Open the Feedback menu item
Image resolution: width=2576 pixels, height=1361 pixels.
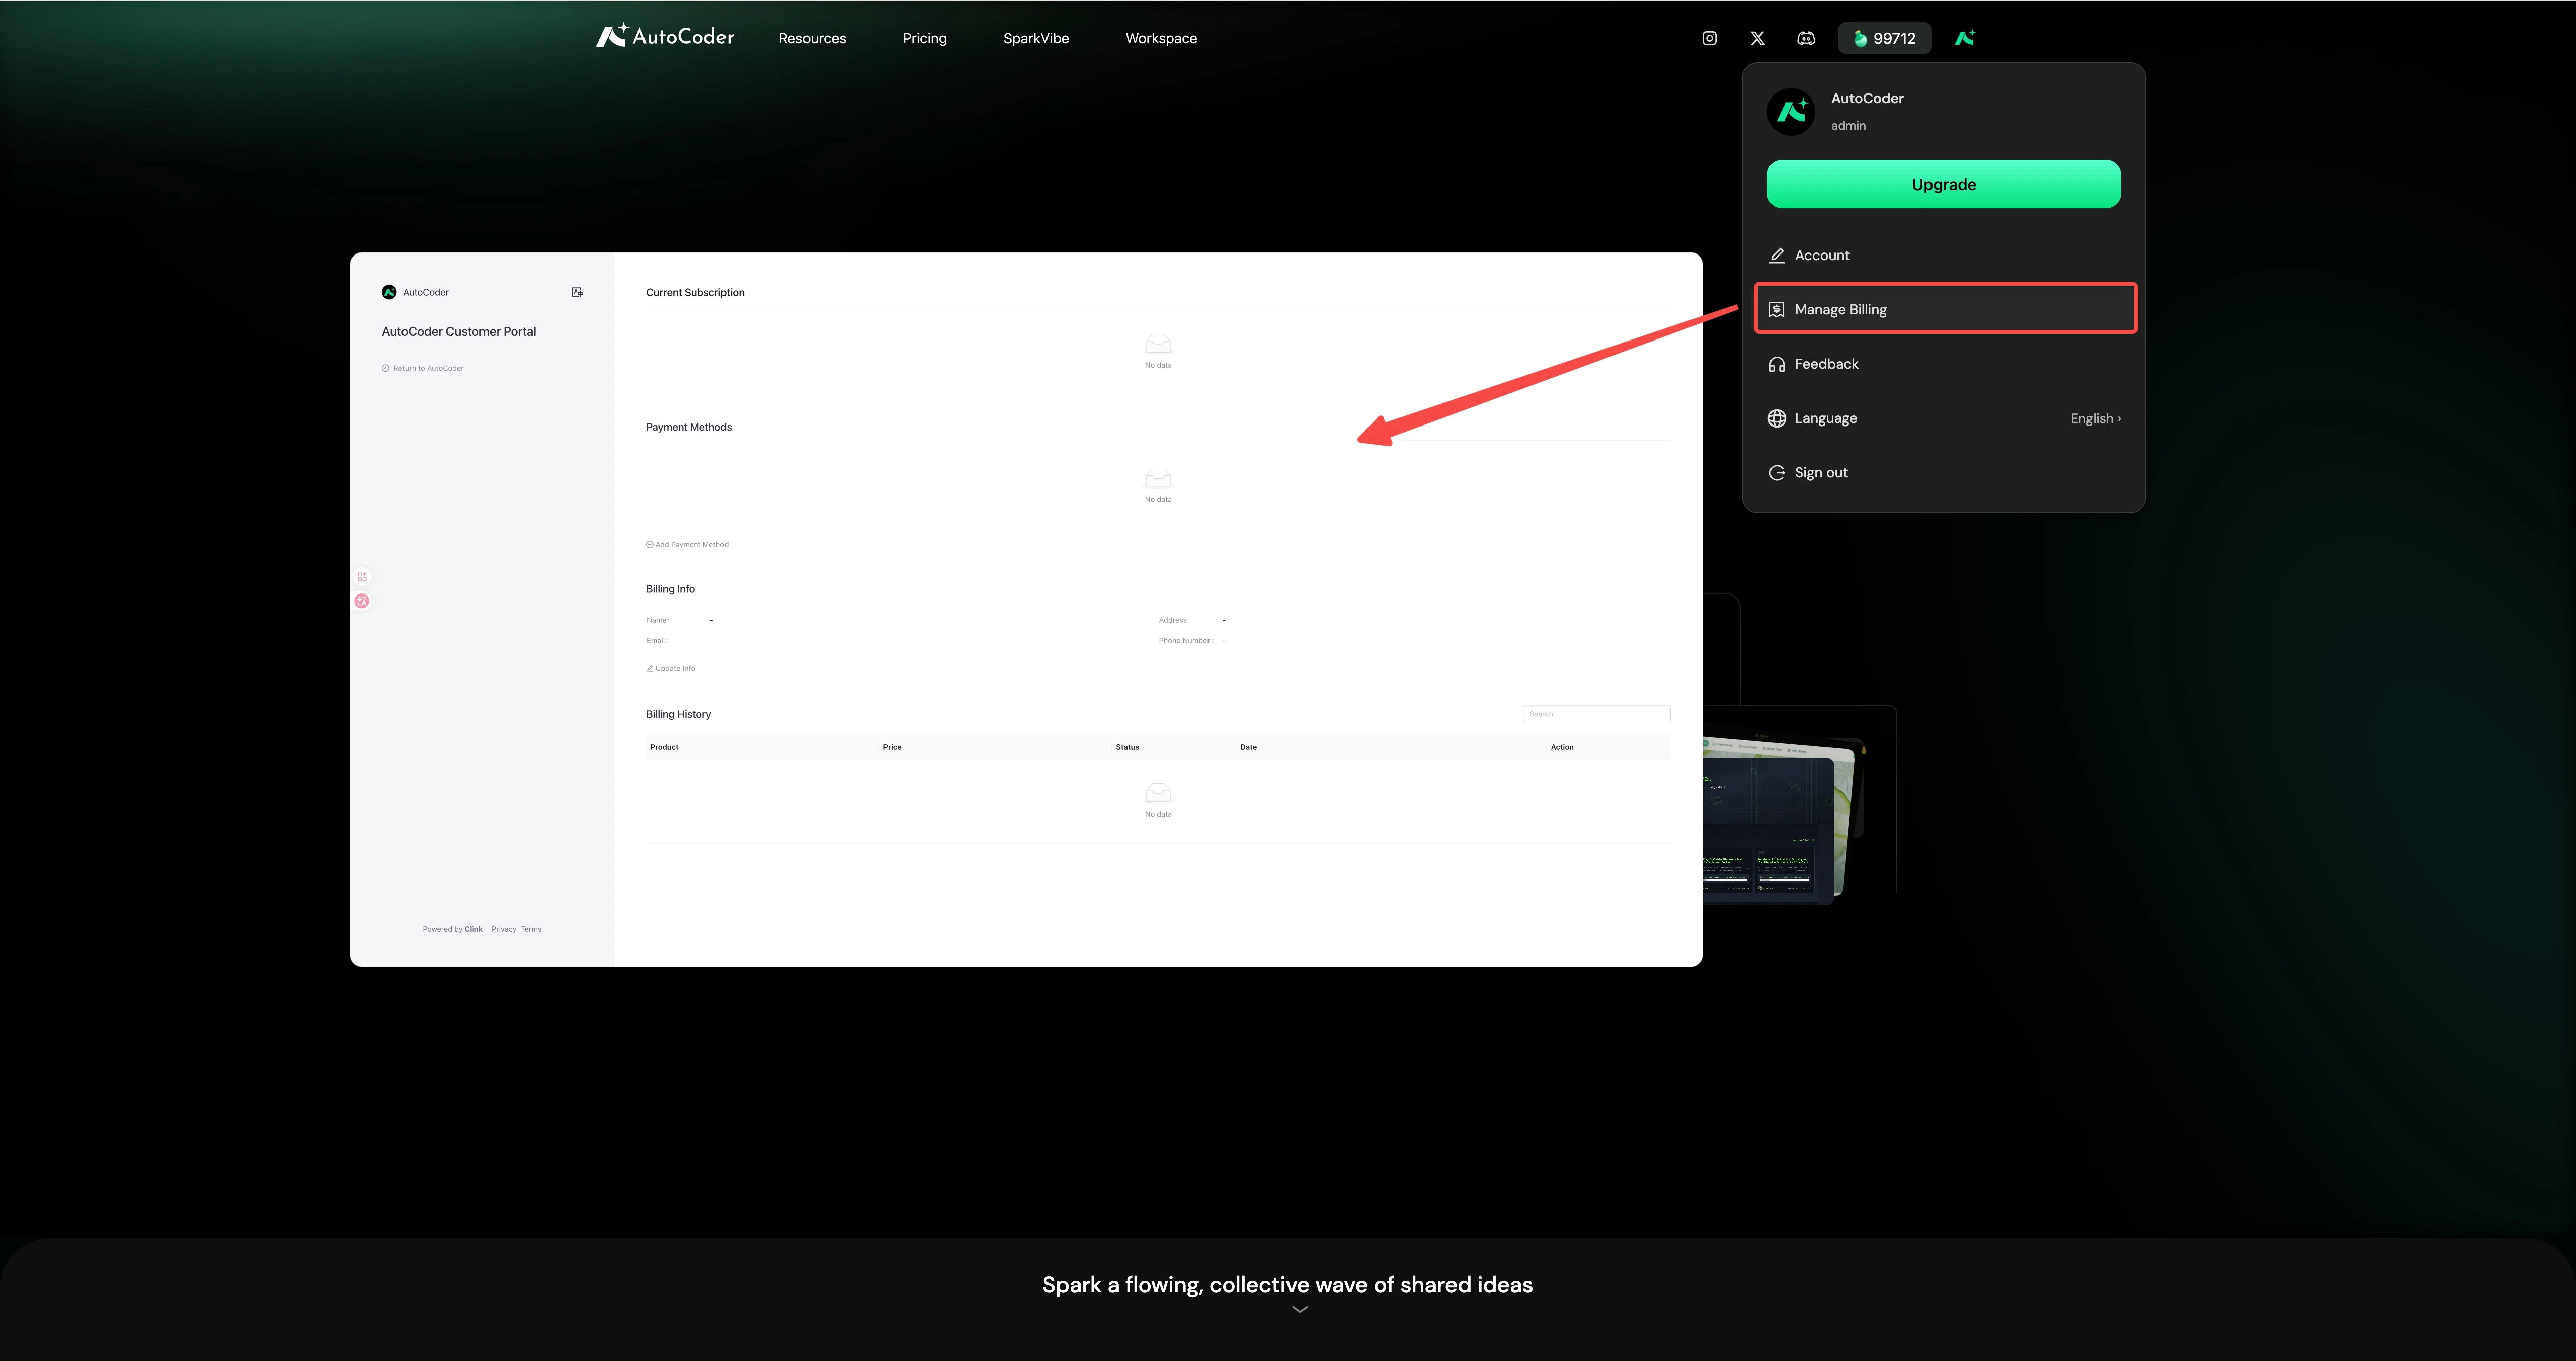point(1825,364)
